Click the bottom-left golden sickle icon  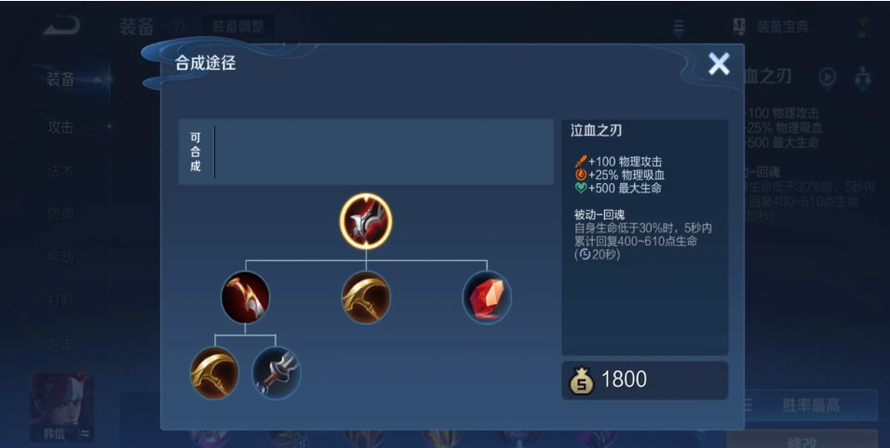(x=214, y=373)
